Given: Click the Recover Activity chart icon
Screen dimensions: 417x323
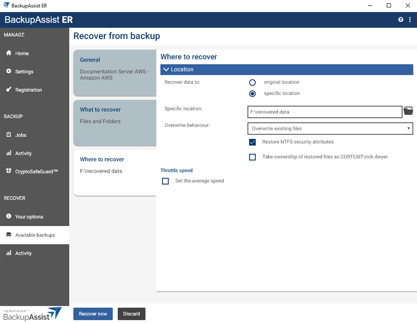Looking at the screenshot, I should [x=9, y=253].
